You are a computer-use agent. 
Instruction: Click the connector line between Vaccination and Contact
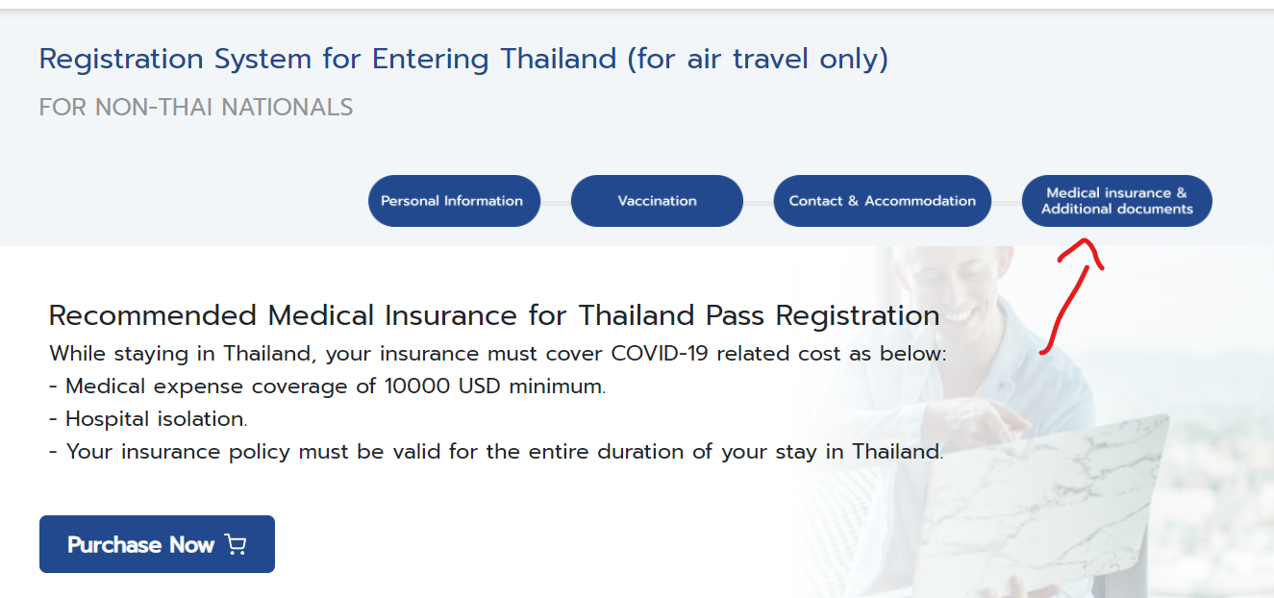click(759, 203)
